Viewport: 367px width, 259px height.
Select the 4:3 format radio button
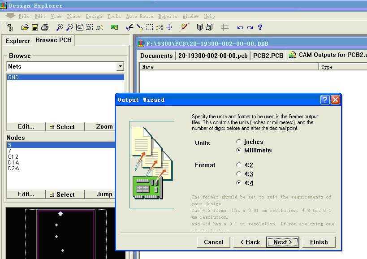point(238,174)
